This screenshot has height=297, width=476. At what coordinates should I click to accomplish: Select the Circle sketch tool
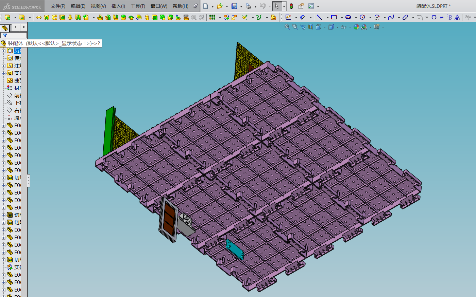[362, 17]
